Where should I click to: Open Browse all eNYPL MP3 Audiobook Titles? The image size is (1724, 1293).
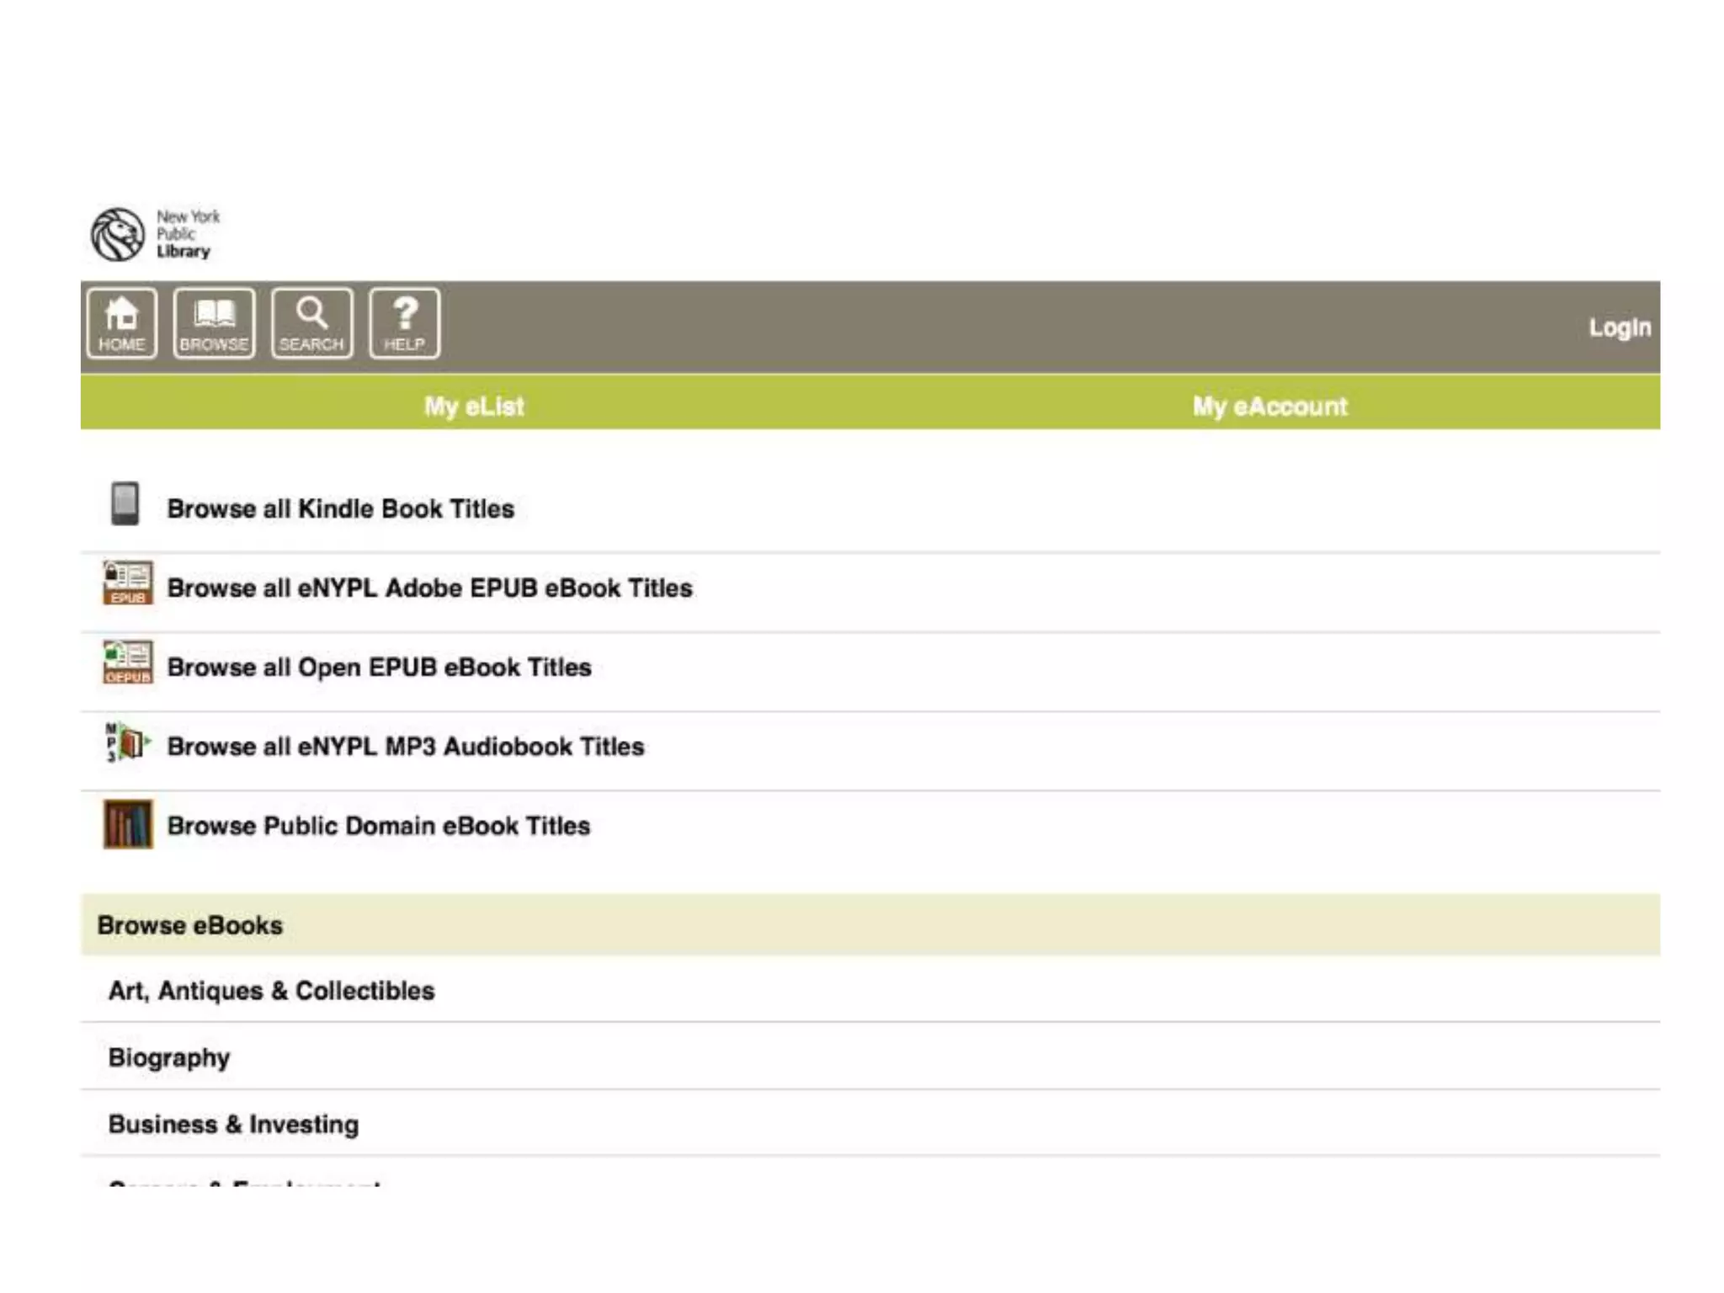tap(405, 746)
